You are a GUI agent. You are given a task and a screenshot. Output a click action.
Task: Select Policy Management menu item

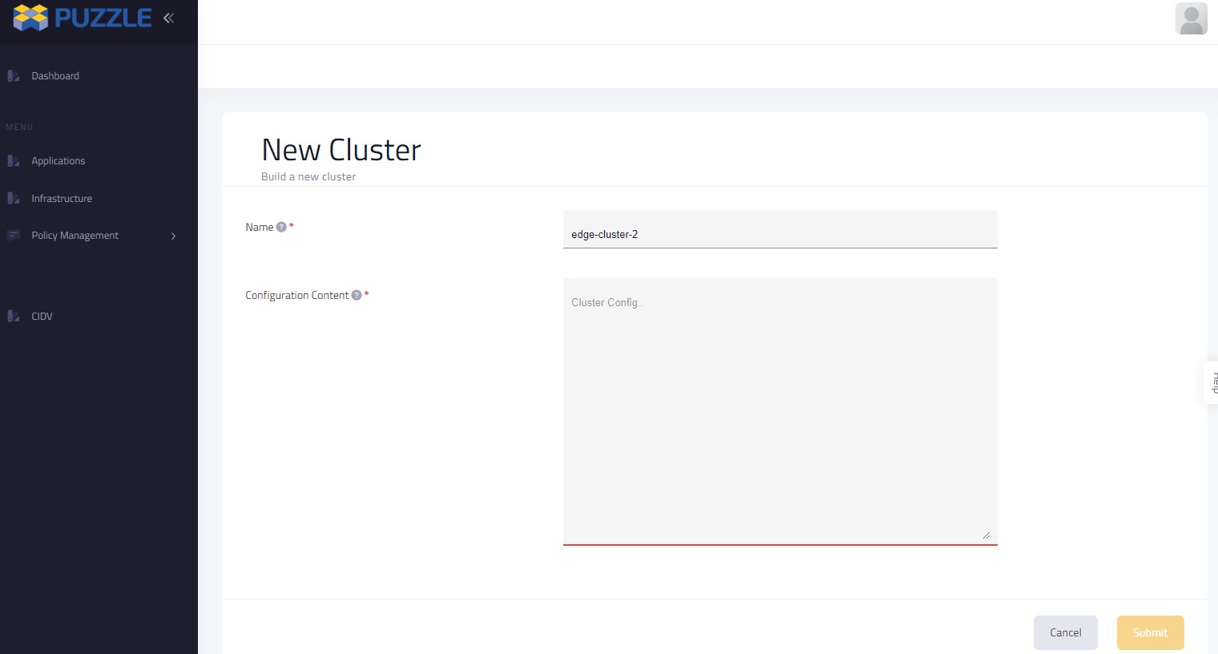click(x=75, y=236)
